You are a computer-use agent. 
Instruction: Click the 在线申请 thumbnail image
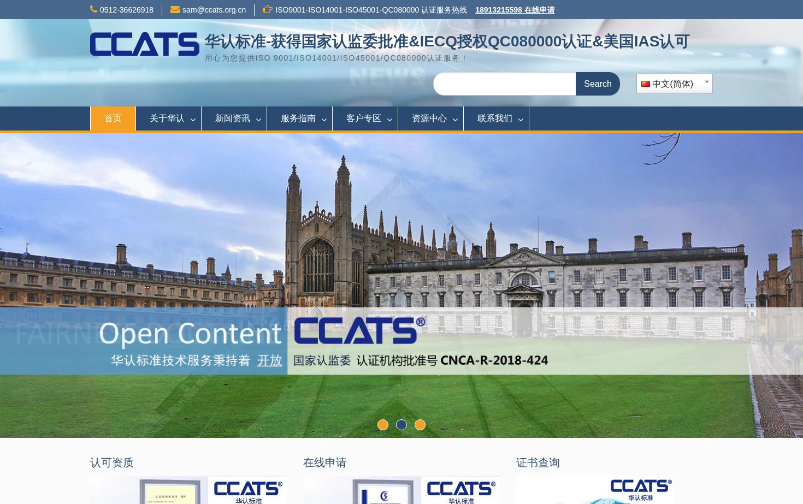point(401,490)
